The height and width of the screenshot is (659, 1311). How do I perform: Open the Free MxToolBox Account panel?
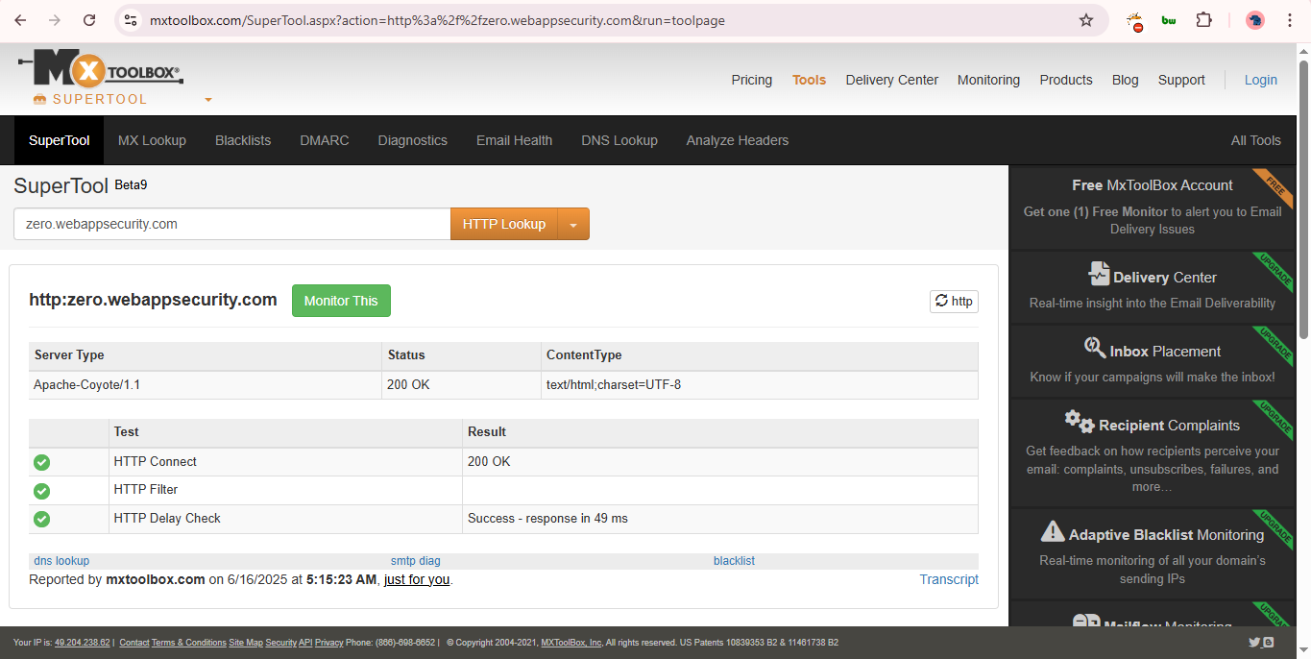(1153, 207)
